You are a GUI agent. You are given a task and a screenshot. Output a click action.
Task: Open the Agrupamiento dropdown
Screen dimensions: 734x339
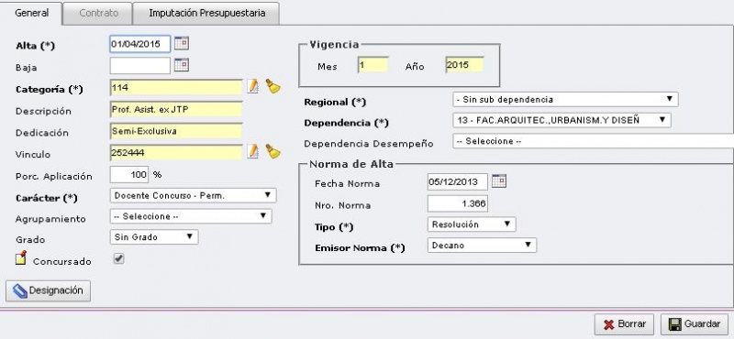191,216
